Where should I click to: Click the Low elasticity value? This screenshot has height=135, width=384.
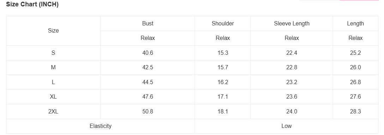pyautogui.click(x=287, y=126)
